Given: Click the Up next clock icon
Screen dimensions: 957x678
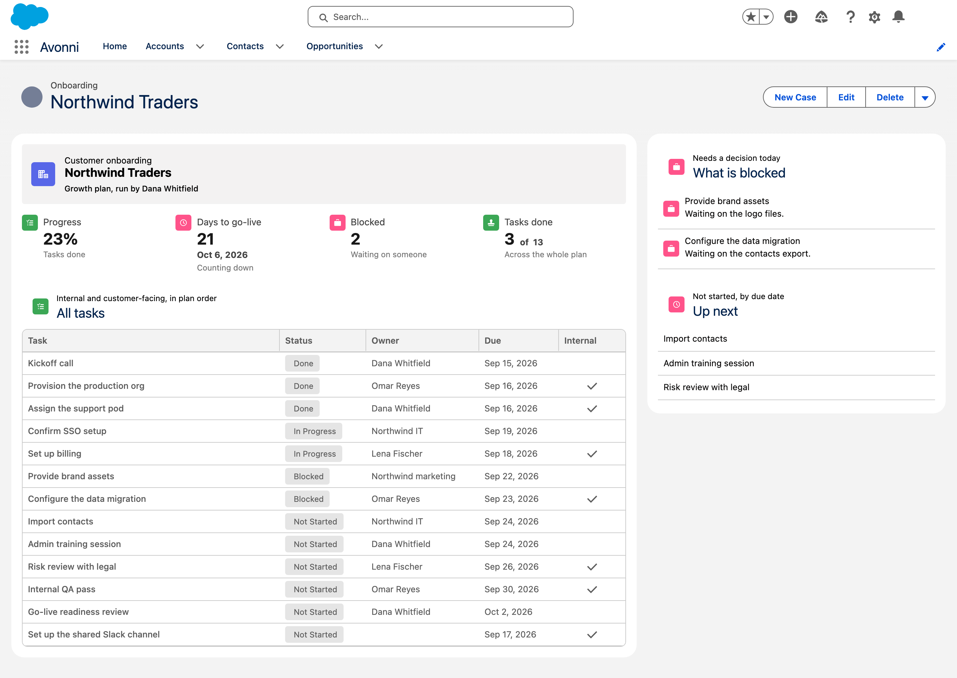Looking at the screenshot, I should (676, 304).
